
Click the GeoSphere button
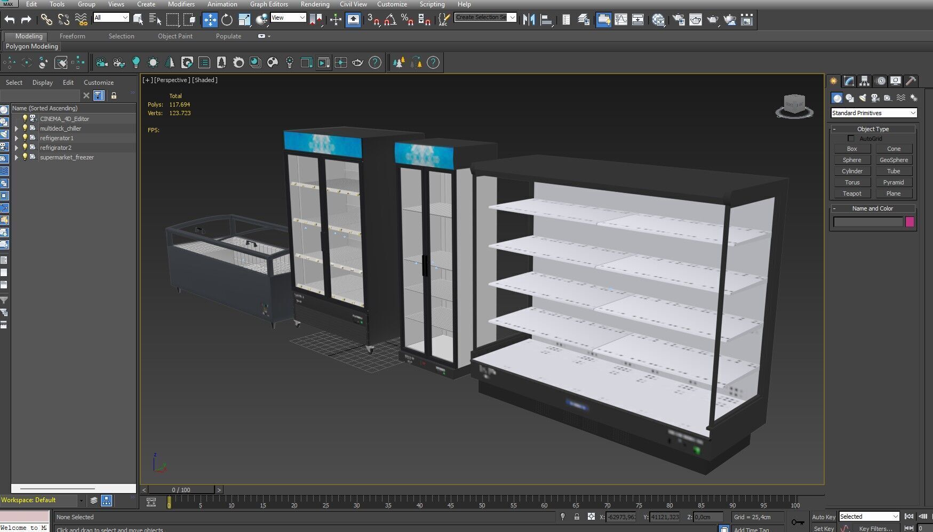coord(894,160)
